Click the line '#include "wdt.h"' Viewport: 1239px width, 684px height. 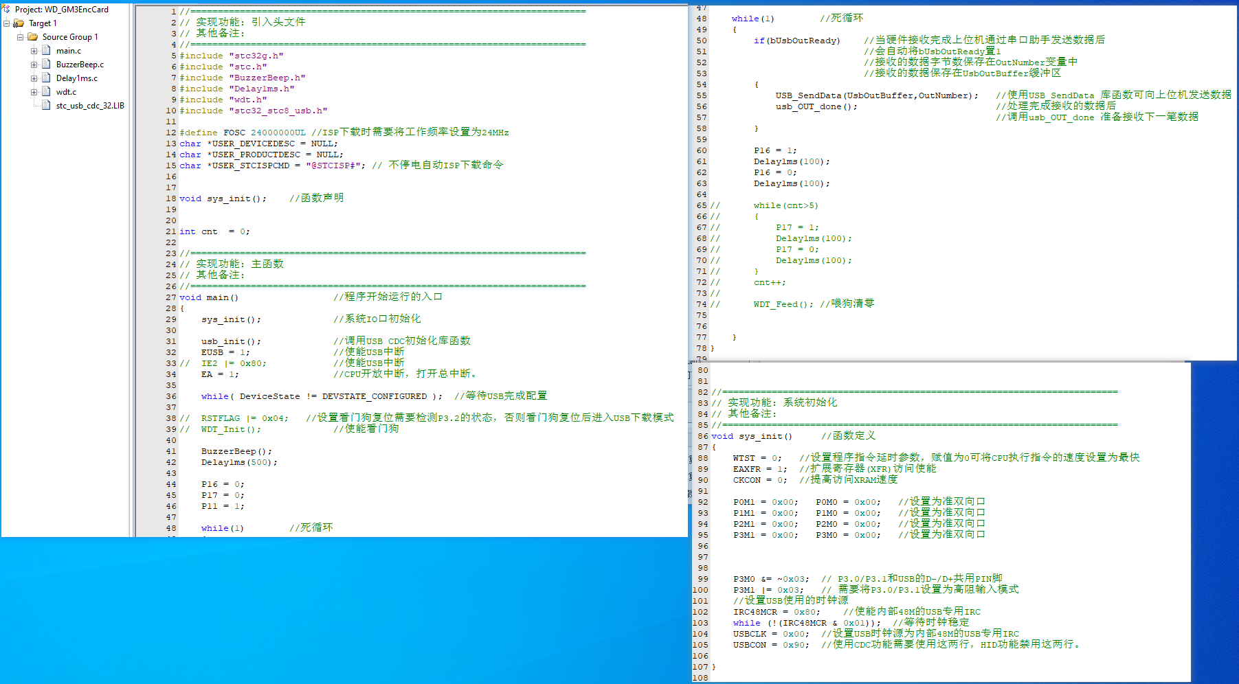tap(223, 100)
